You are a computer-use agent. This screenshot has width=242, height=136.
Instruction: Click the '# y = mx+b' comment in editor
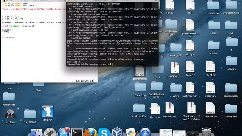(8, 37)
